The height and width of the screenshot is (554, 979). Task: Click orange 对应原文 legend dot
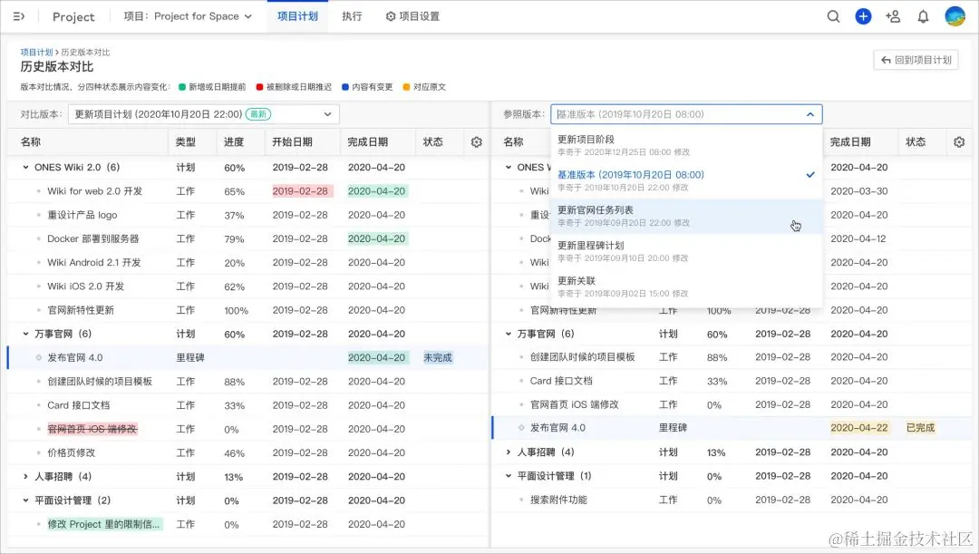click(x=406, y=87)
